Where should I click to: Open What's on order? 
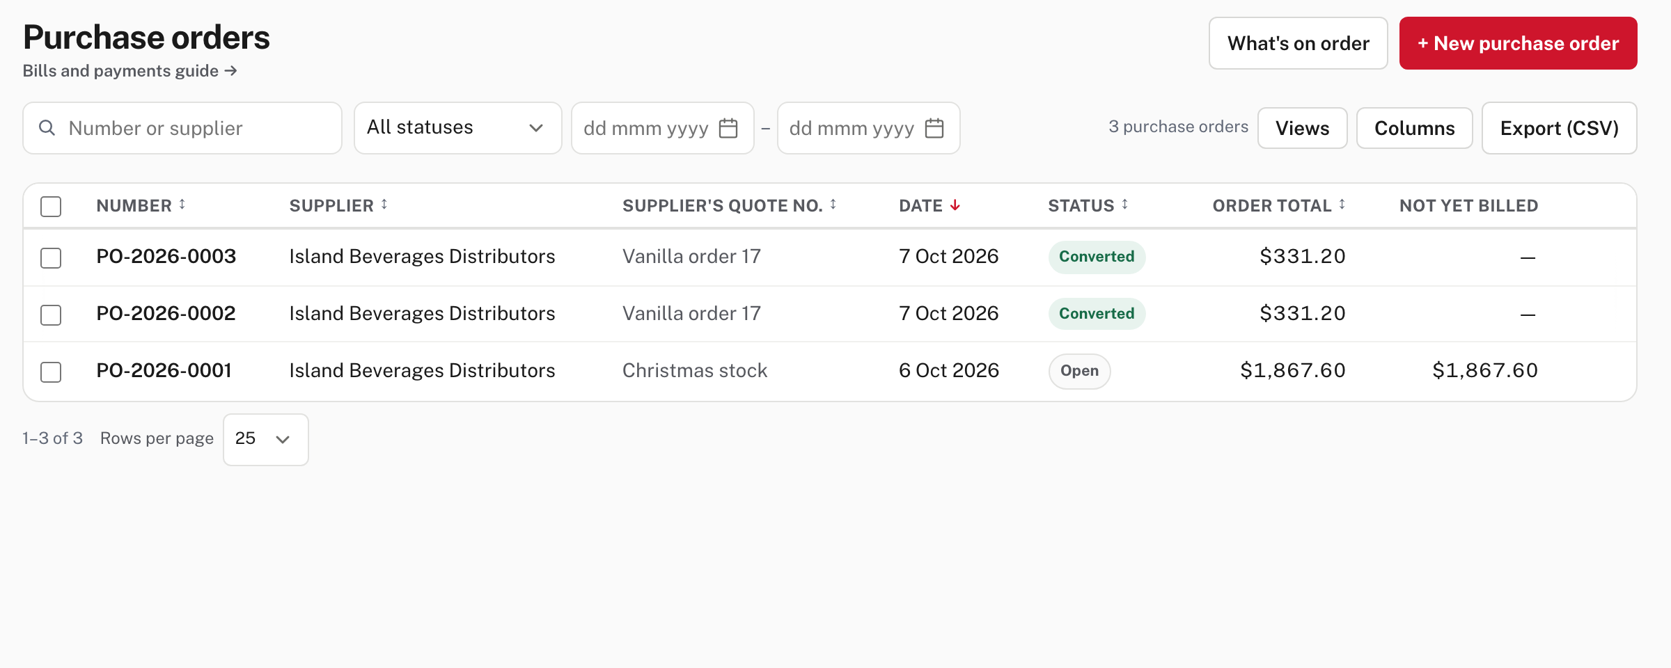[1298, 43]
